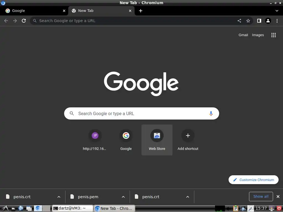Open the side panel icon
Image resolution: width=283 pixels, height=212 pixels.
pos(259,21)
